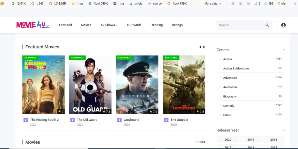
Task: Click external links count 6 icon
Action: [x=256, y=3]
